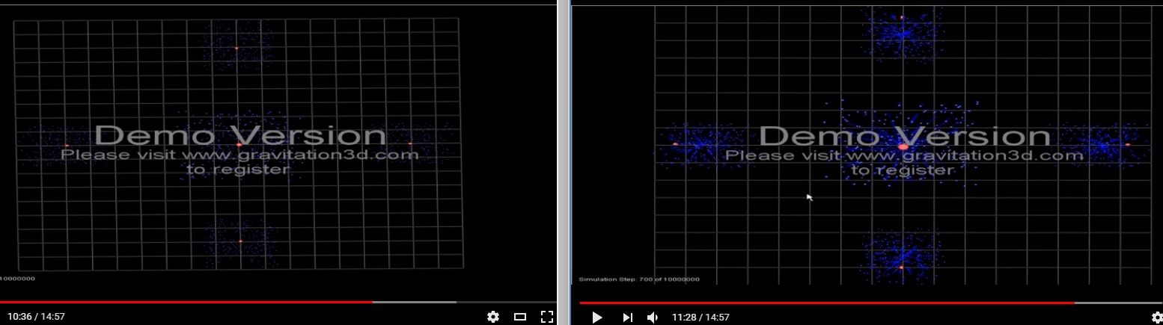
Task: Switch left video to theater mode
Action: point(520,317)
